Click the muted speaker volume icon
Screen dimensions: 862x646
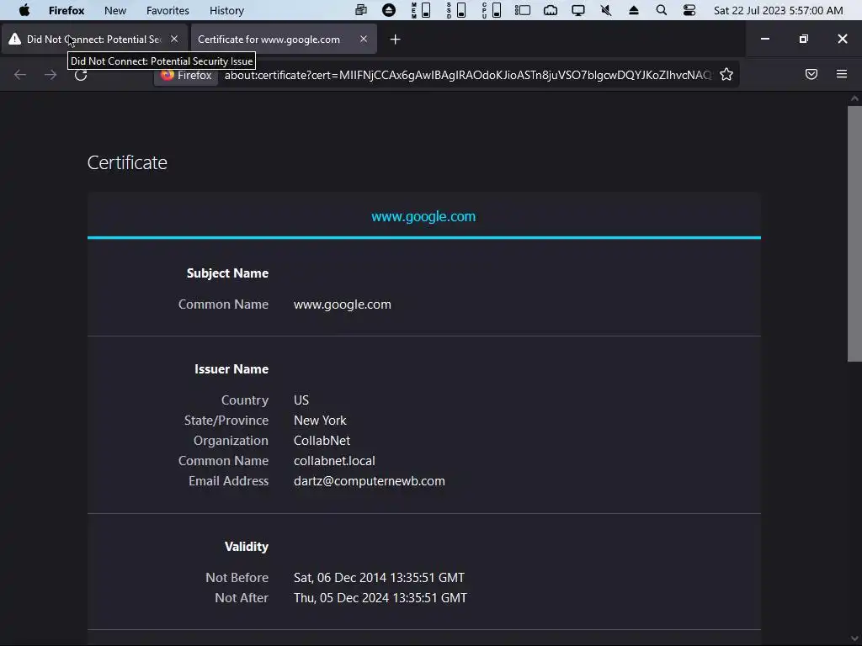tap(606, 10)
